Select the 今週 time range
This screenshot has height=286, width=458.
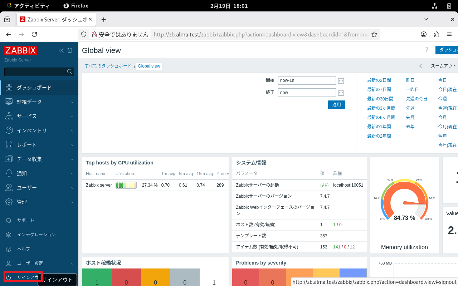coord(443,99)
